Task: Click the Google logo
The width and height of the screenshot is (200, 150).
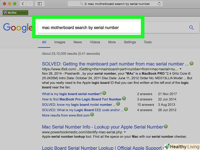Action: (x=18, y=27)
